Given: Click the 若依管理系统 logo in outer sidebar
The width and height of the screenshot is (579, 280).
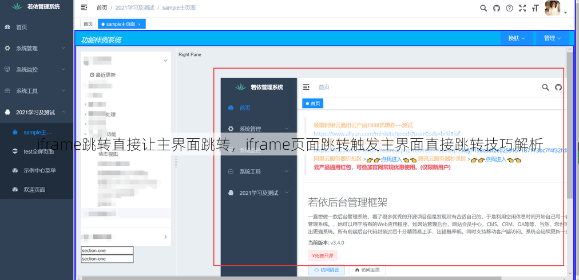Looking at the screenshot, I should coord(17,6).
